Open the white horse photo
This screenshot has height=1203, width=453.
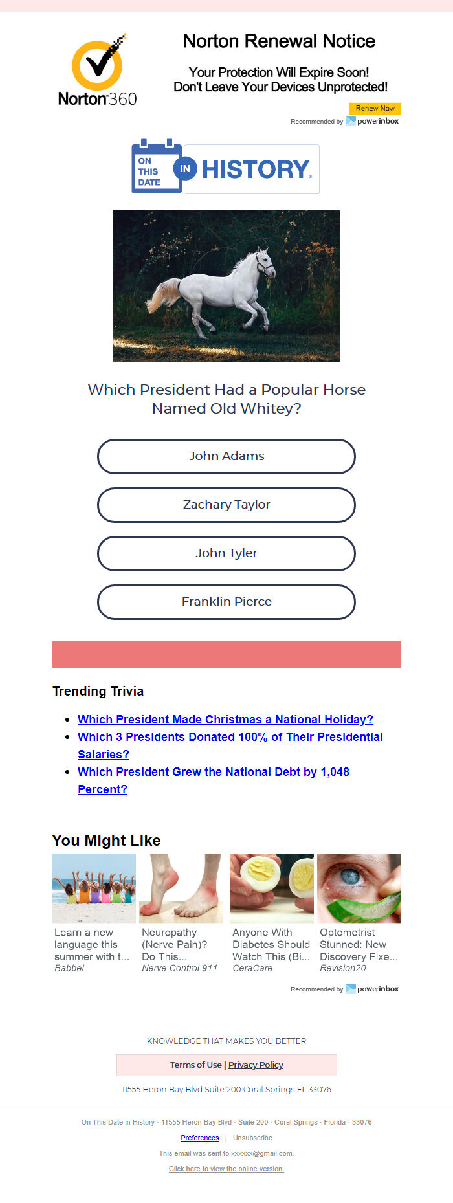[x=226, y=285]
